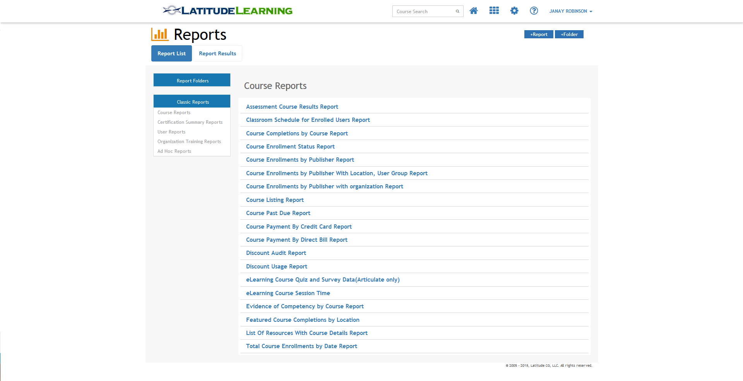This screenshot has height=381, width=743.
Task: Open settings with the gear icon
Action: point(514,11)
